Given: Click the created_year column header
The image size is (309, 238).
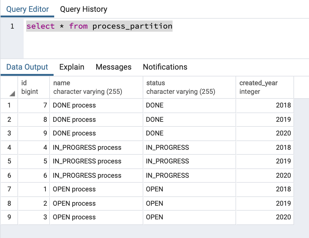Looking at the screenshot, I should [x=265, y=87].
